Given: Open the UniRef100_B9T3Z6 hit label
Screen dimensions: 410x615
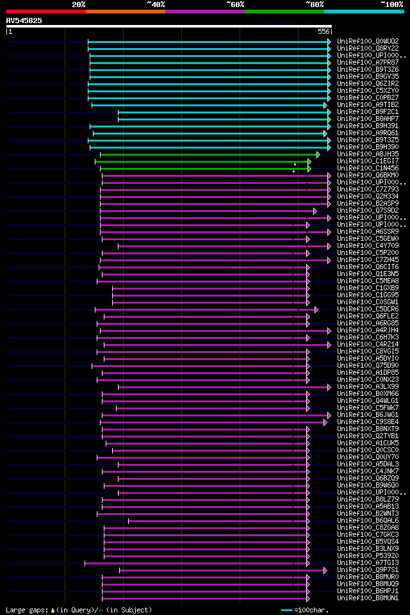Looking at the screenshot, I should click(x=368, y=69).
